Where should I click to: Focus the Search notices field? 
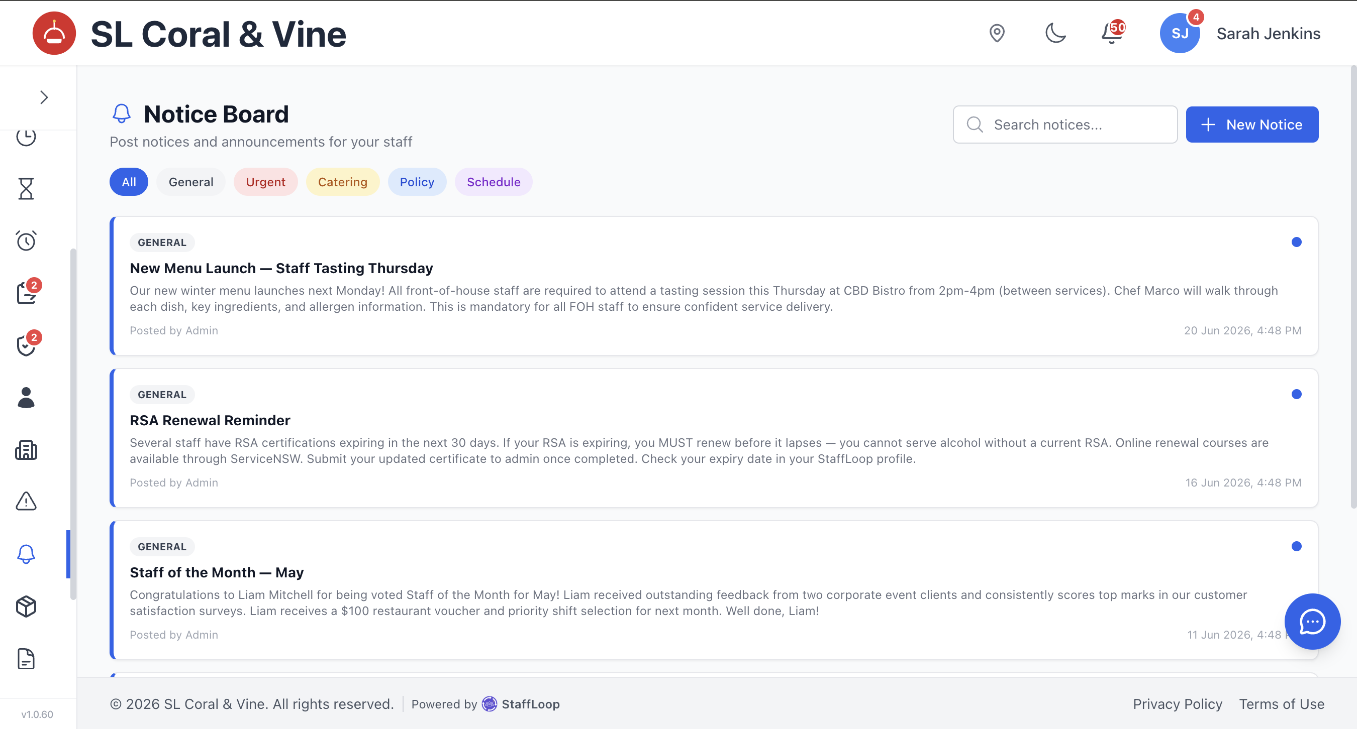(x=1065, y=125)
